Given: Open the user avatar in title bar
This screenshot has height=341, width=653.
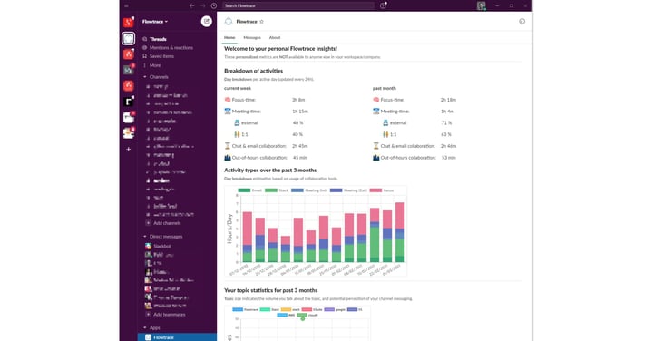Looking at the screenshot, I should (481, 5).
